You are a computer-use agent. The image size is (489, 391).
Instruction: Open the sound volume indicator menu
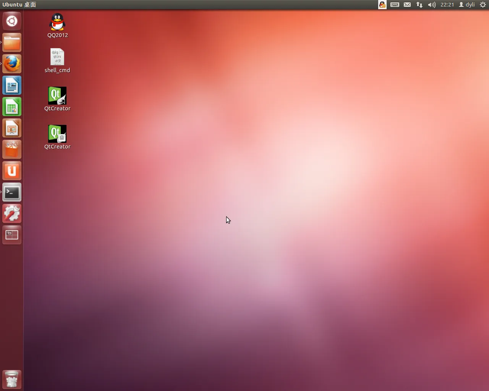tap(432, 5)
